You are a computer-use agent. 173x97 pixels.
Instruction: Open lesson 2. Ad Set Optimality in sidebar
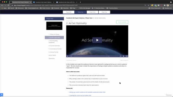(54, 38)
